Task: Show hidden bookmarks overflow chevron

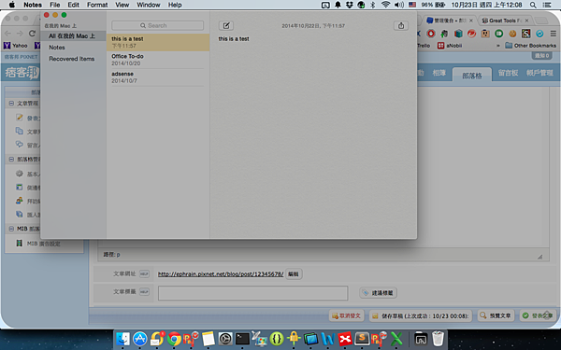Action: coord(497,46)
